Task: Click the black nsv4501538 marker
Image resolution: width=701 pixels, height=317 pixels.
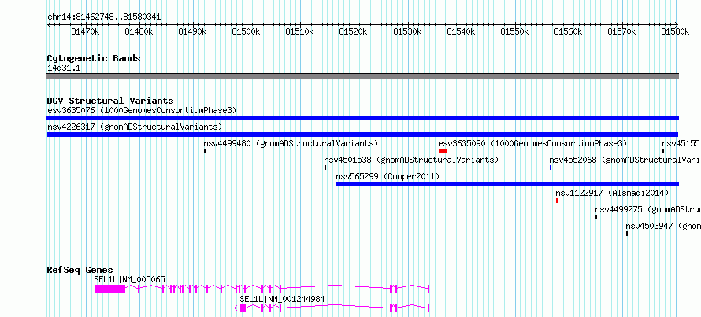Action: click(325, 168)
